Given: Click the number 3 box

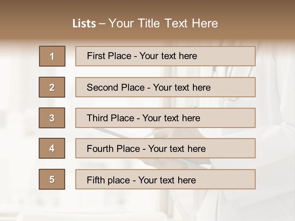Looking at the screenshot, I should [x=52, y=118].
